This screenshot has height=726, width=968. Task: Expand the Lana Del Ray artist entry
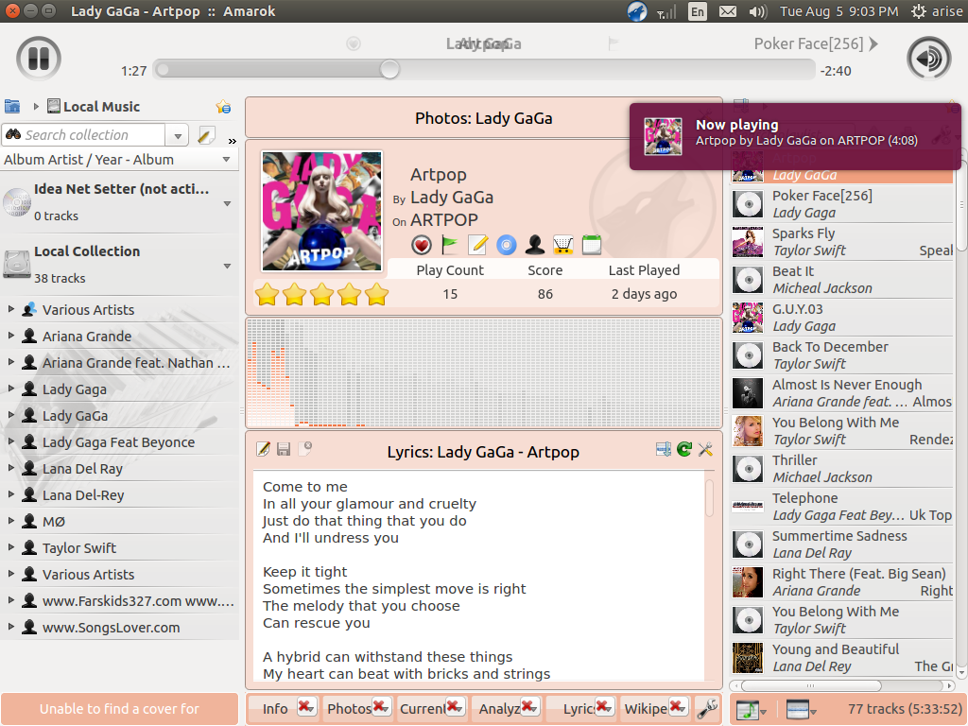11,468
